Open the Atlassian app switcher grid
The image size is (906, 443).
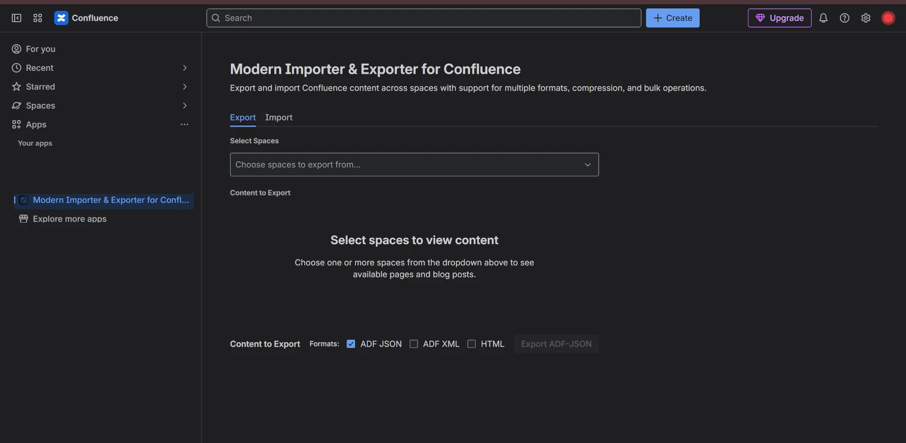point(37,18)
